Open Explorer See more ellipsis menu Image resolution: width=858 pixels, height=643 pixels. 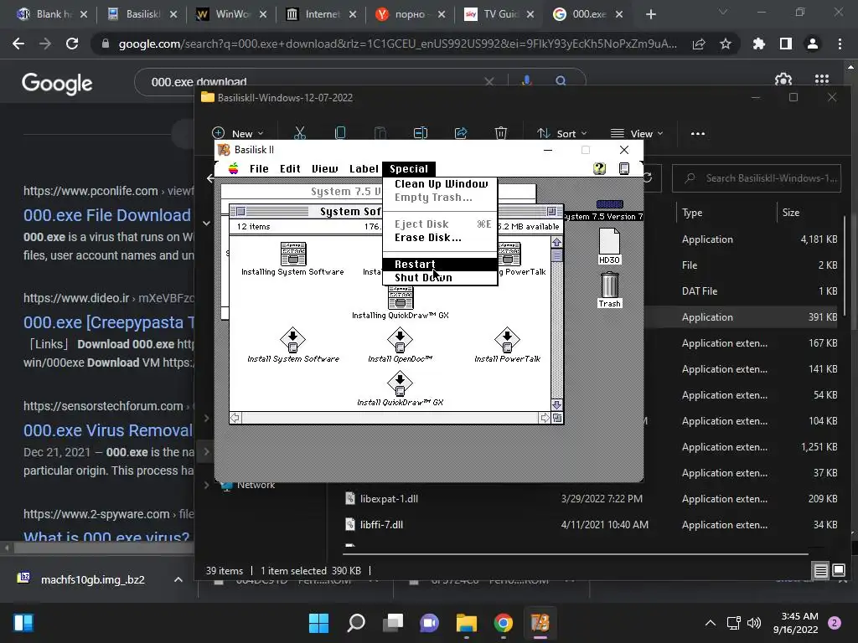pyautogui.click(x=698, y=133)
